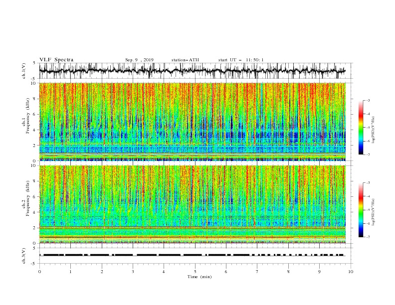The image size is (395, 305).
Task: Click the "-4" tick on ch.2 colorbar
Action: pyautogui.click(x=368, y=196)
